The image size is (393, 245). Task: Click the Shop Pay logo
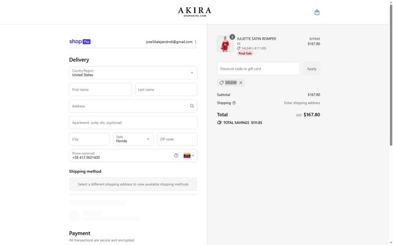click(80, 42)
